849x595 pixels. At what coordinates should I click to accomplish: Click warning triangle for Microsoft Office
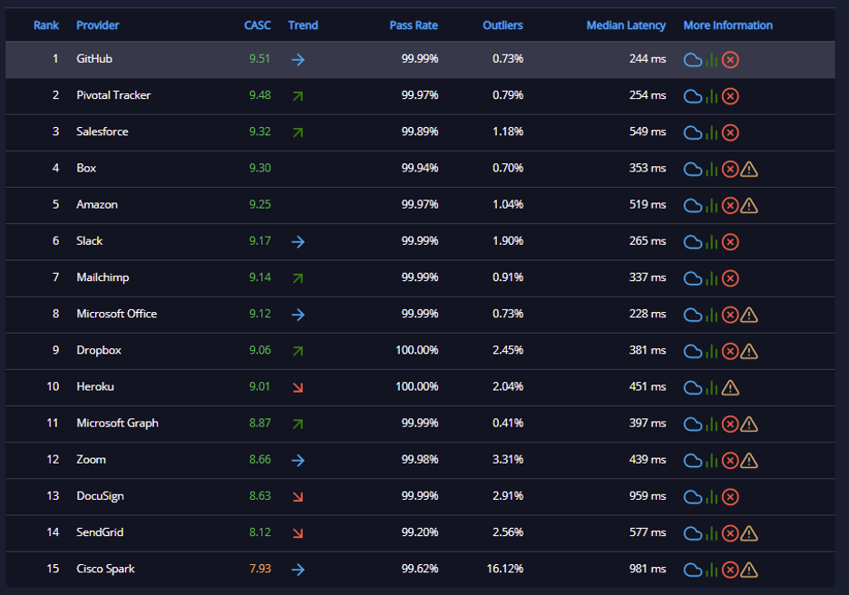pyautogui.click(x=749, y=315)
